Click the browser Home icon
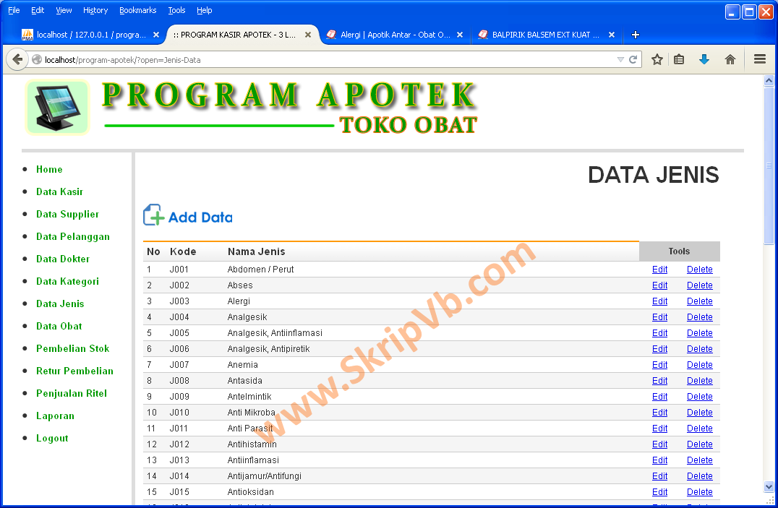Screen dimensions: 778x508 point(730,59)
